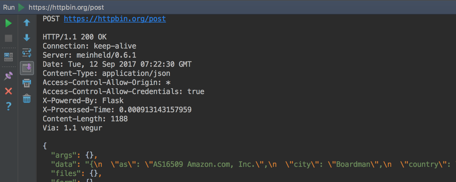This screenshot has width=456, height=182.
Task: Clear all output with the trash icon
Action: 27,98
